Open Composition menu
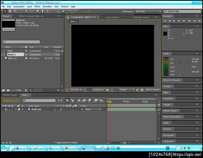 point(19,7)
